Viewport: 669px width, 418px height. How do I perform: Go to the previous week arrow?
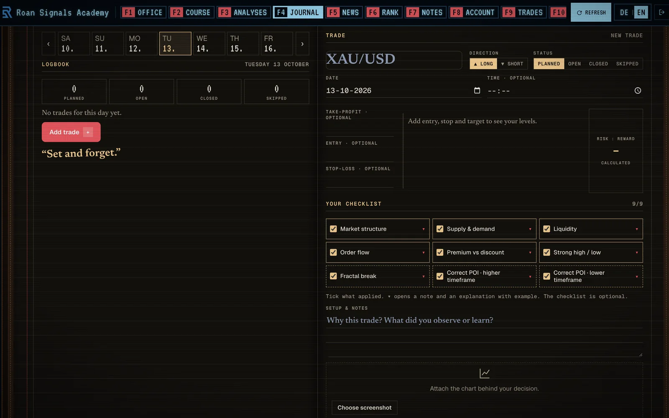[49, 43]
